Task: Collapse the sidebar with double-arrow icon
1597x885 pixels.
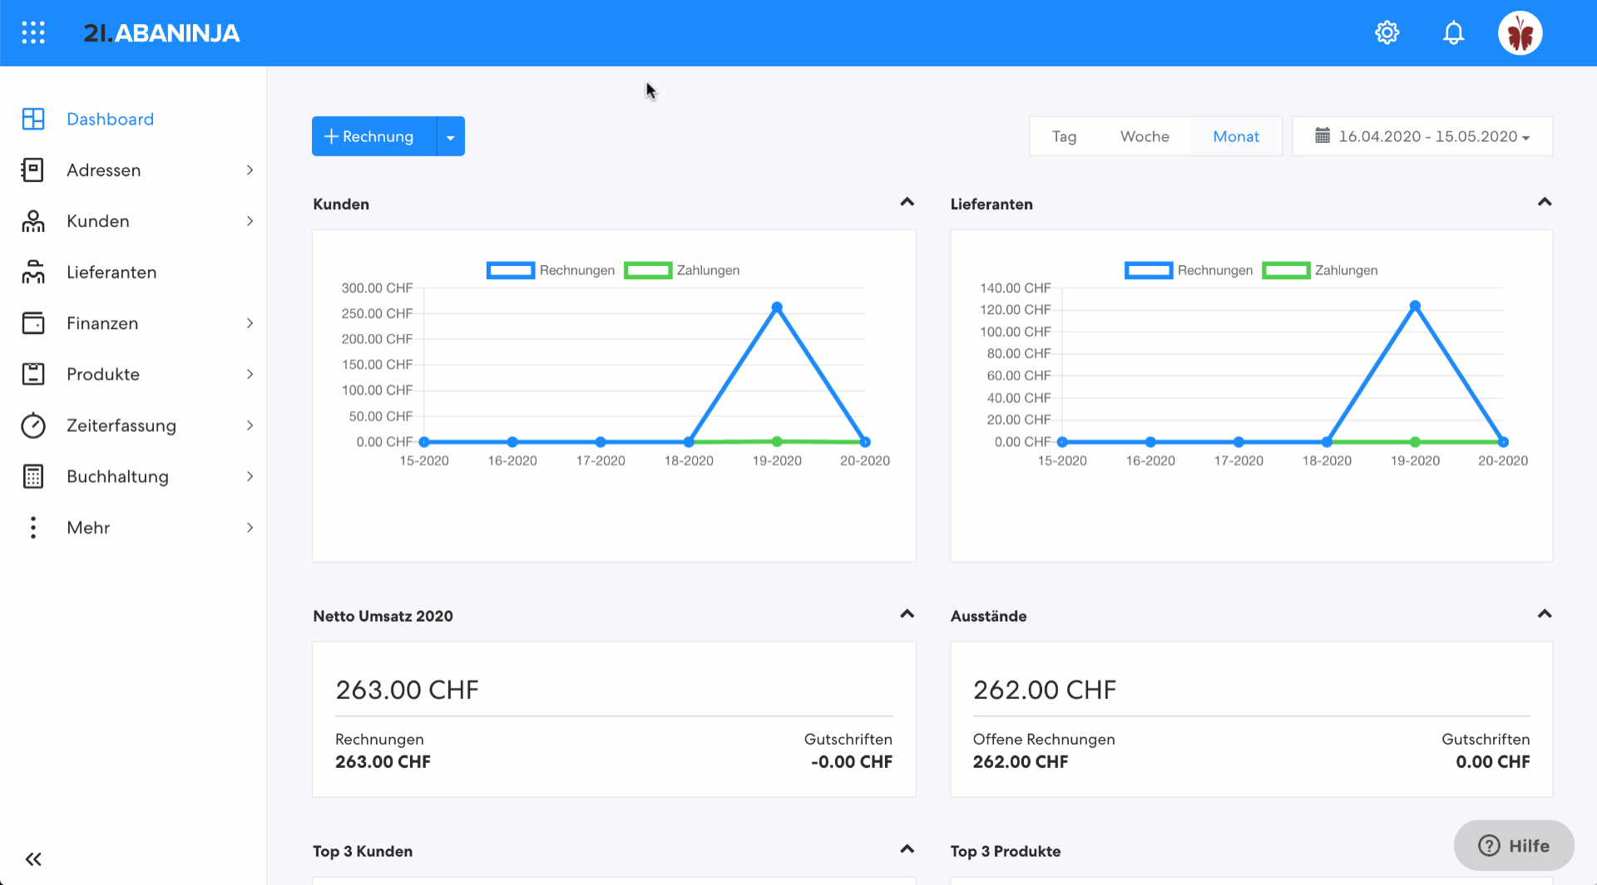Action: [33, 859]
